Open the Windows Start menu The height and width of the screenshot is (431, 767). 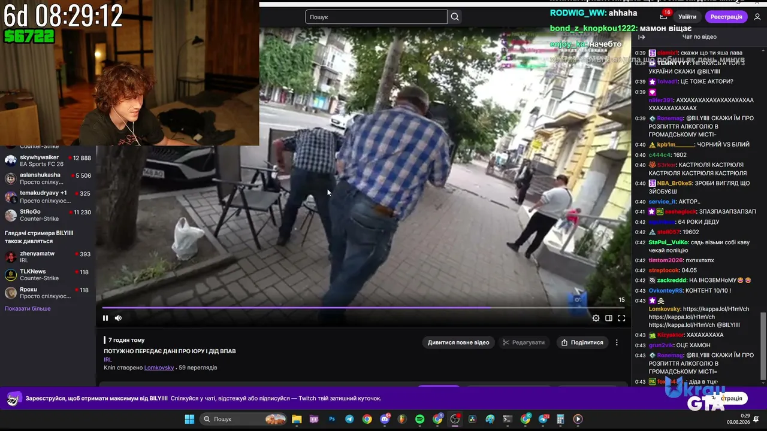[189, 419]
